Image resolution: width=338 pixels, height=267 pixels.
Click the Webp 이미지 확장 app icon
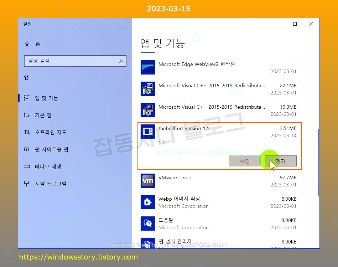[148, 202]
